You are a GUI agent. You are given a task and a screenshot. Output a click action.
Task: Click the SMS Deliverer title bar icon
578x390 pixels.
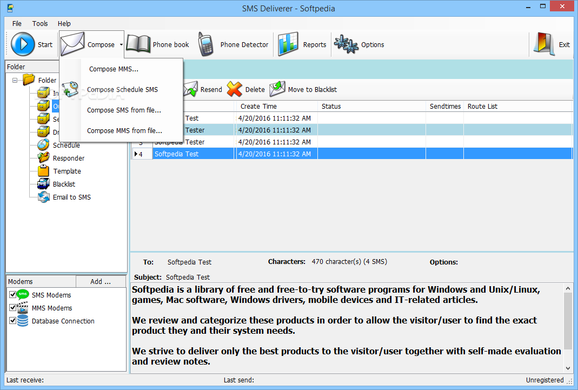point(10,8)
